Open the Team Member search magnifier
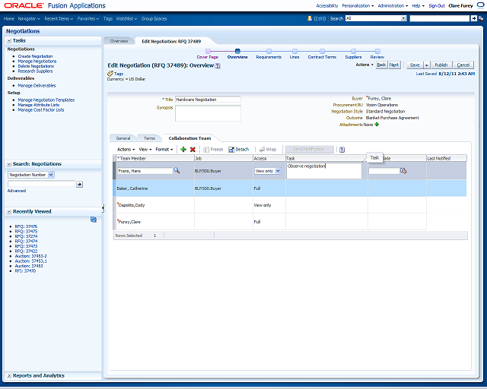The height and width of the screenshot is (389, 487). pos(177,170)
